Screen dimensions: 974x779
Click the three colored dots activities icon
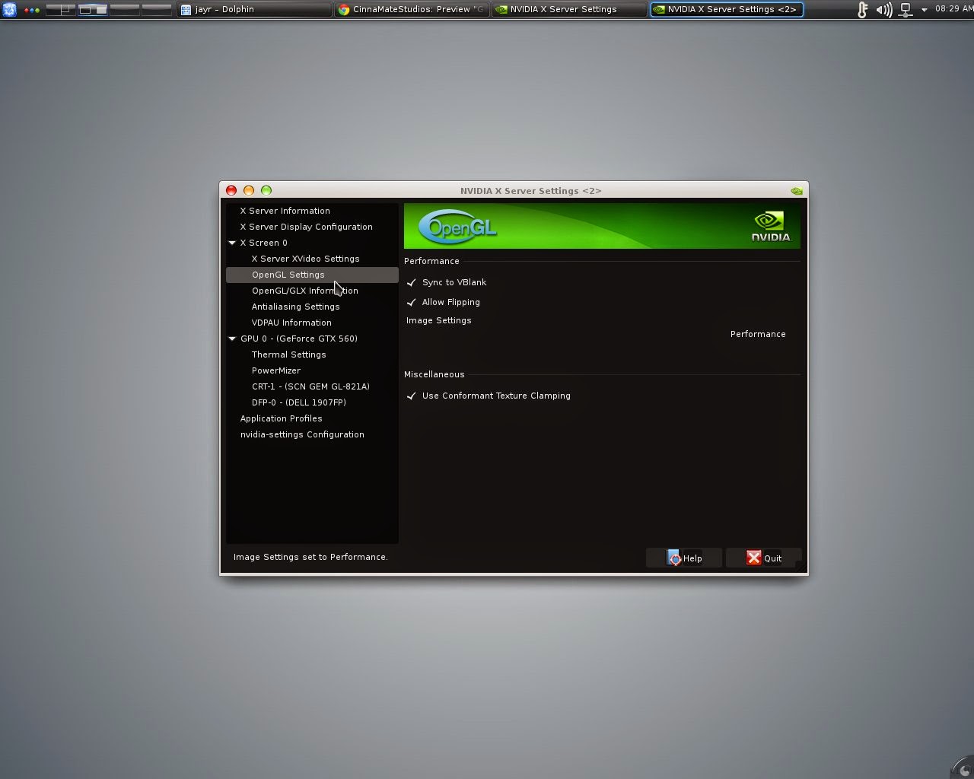(32, 11)
